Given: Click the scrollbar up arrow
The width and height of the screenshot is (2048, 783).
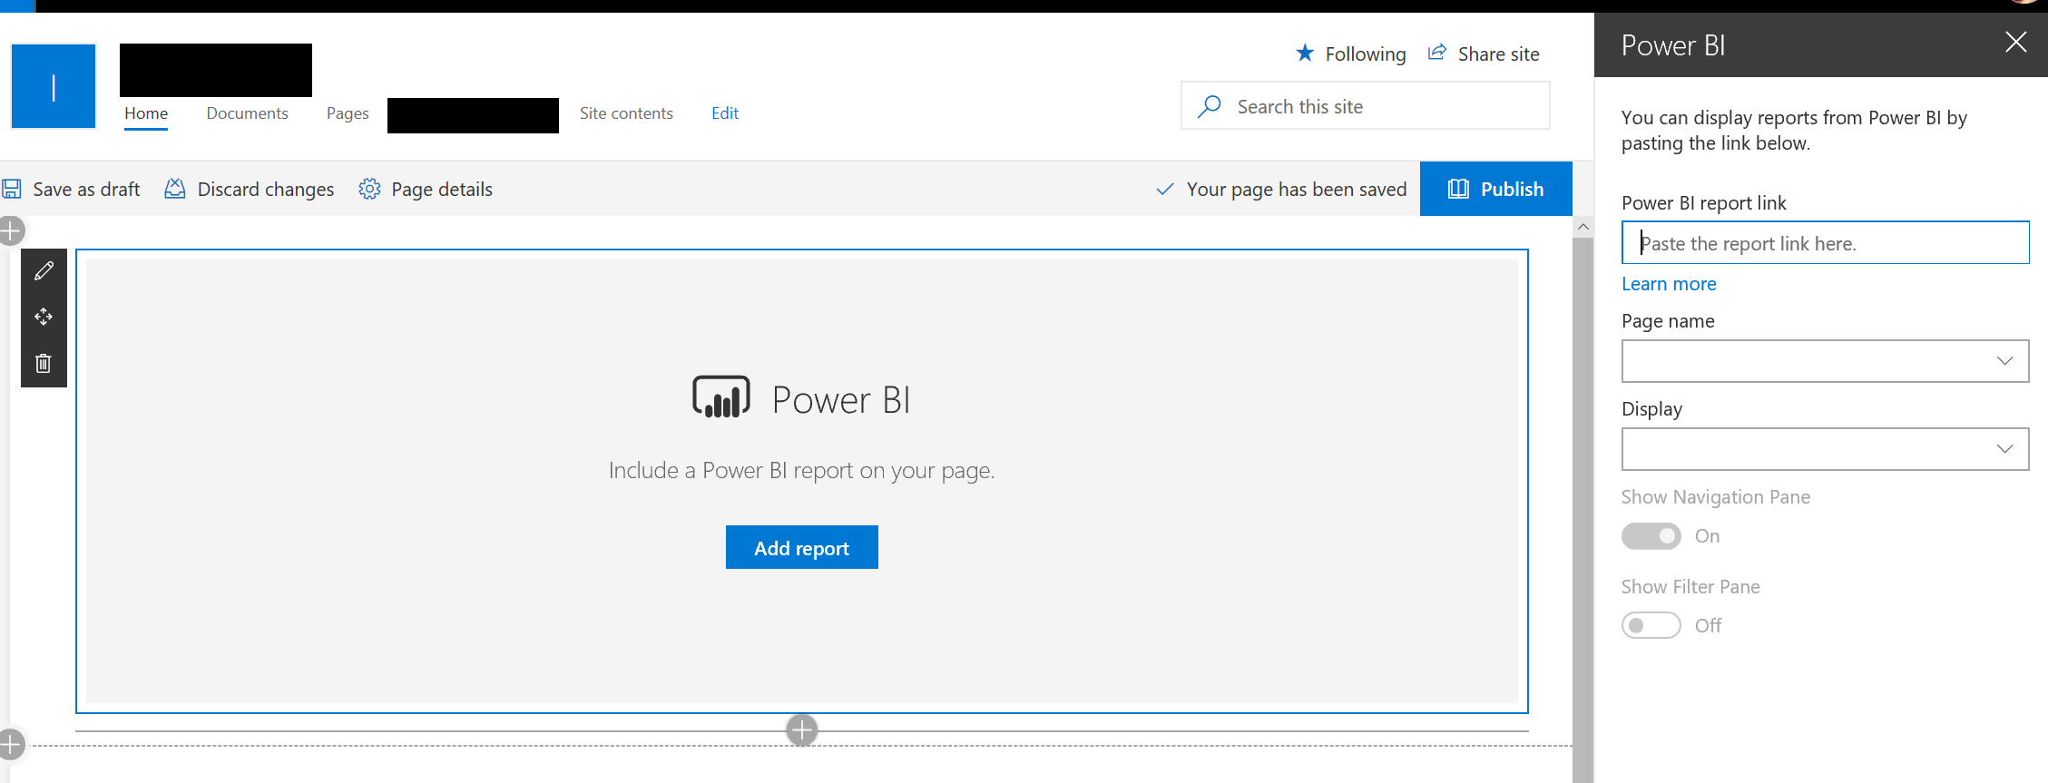Looking at the screenshot, I should pyautogui.click(x=1583, y=227).
